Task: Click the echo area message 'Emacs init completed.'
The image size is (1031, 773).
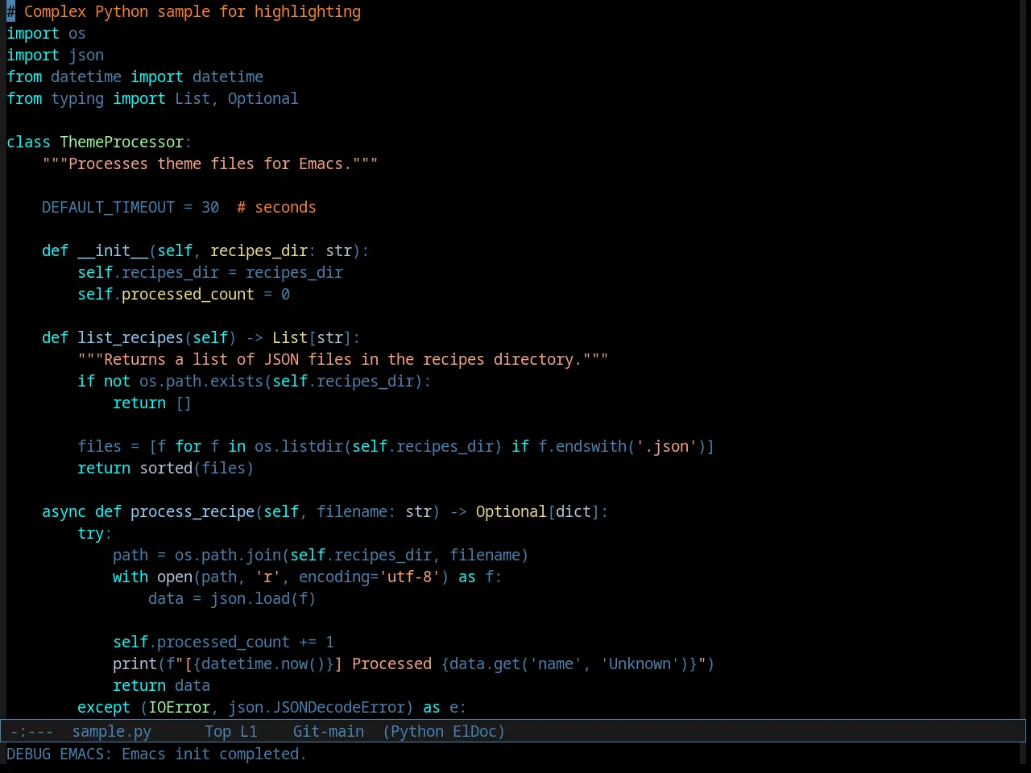Action: click(214, 754)
